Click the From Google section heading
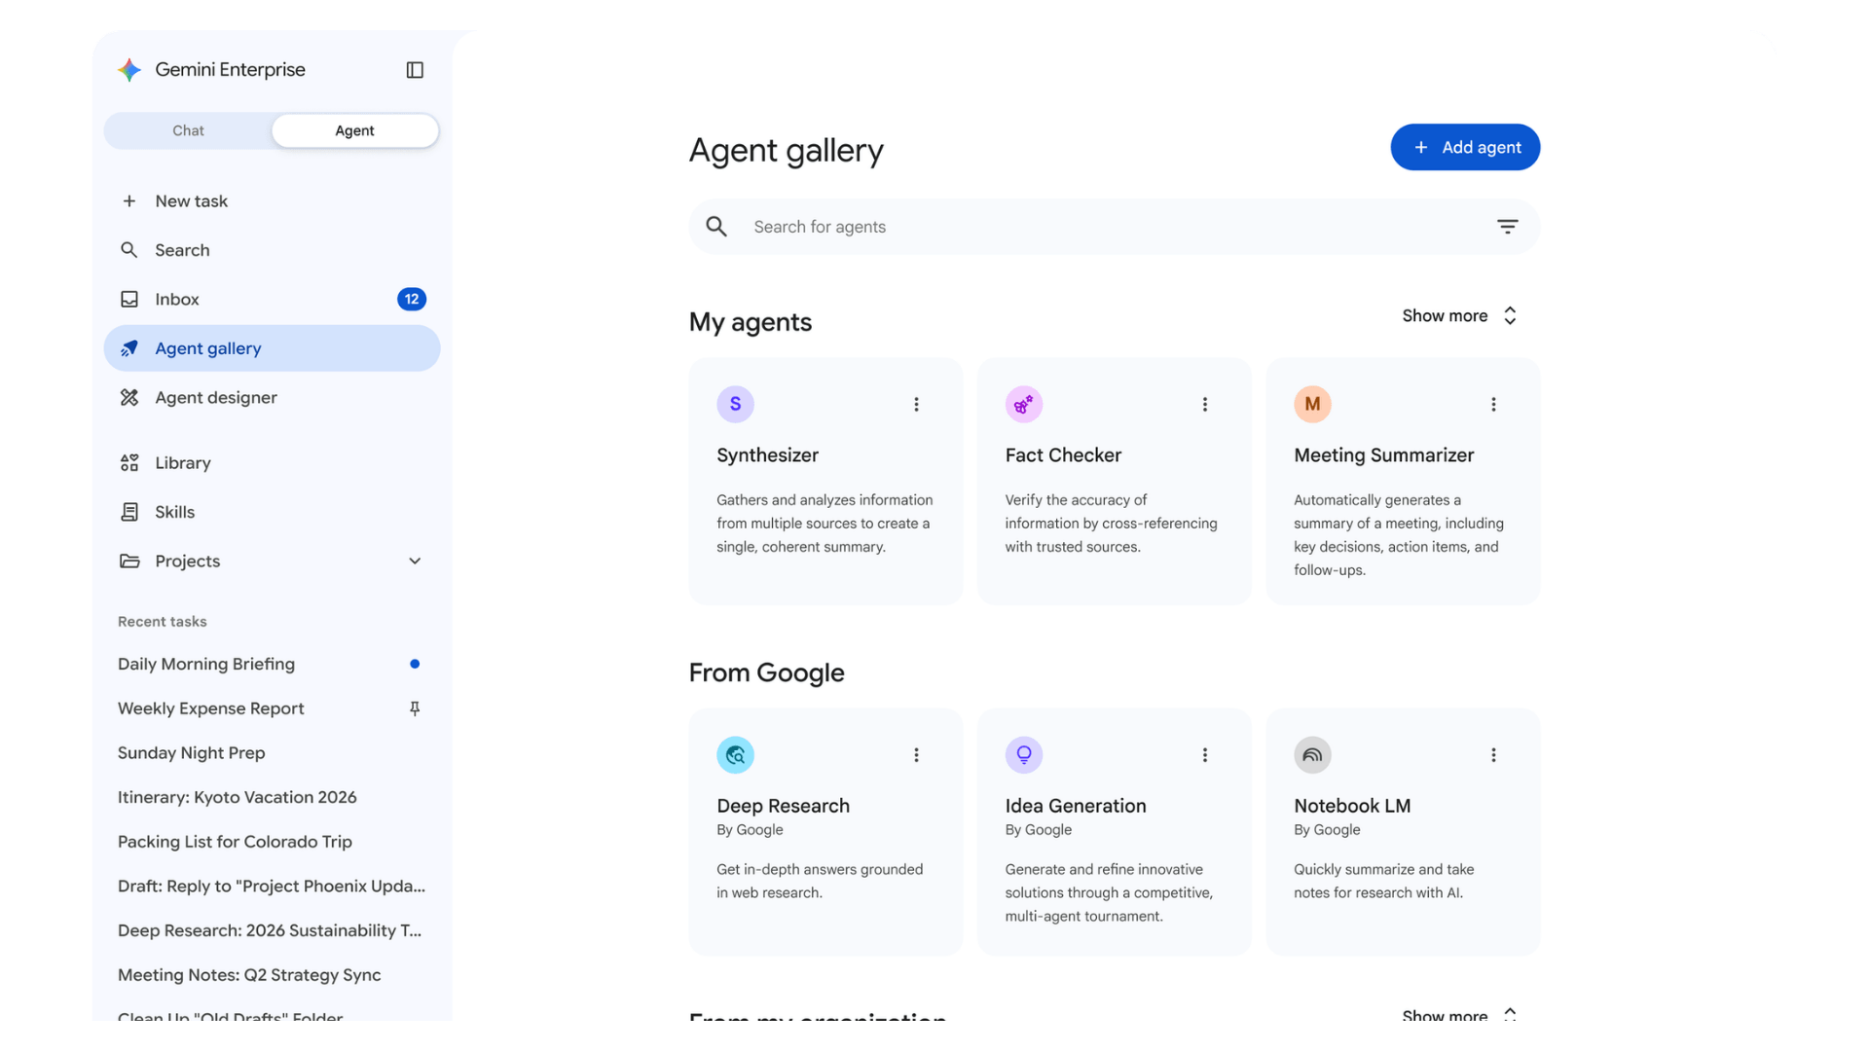This screenshot has width=1869, height=1051. click(x=767, y=672)
